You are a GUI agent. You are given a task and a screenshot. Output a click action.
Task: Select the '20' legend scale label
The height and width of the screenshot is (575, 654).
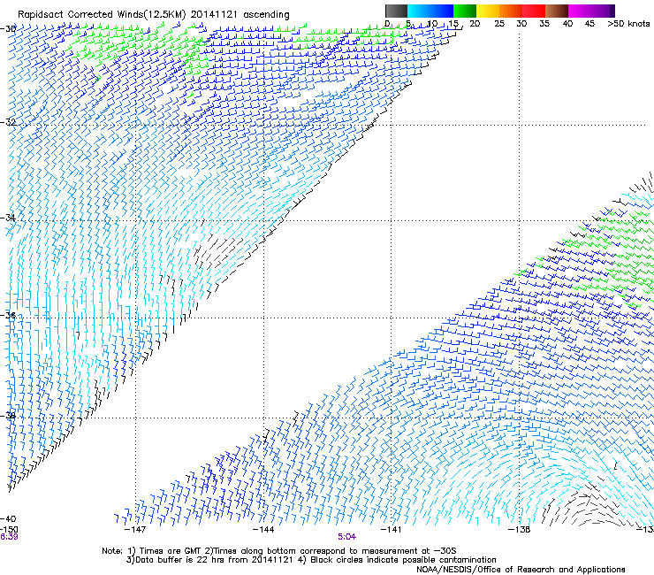pyautogui.click(x=475, y=24)
